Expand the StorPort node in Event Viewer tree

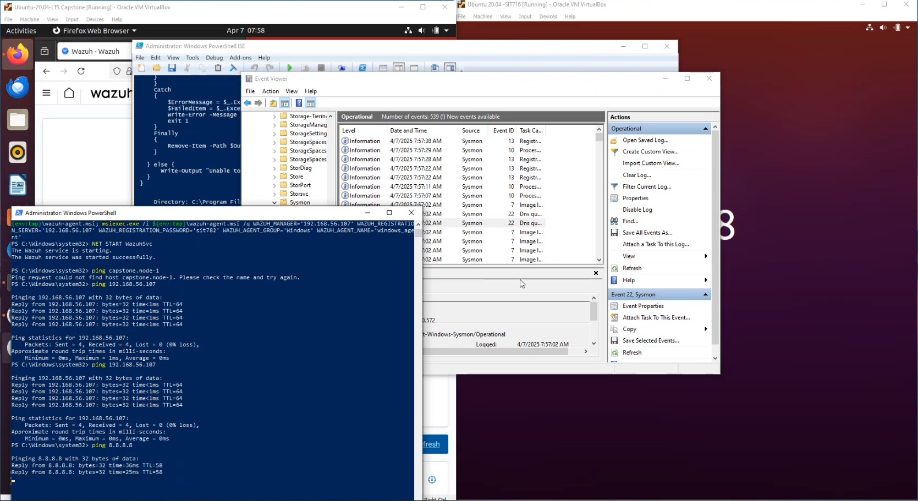pyautogui.click(x=274, y=185)
